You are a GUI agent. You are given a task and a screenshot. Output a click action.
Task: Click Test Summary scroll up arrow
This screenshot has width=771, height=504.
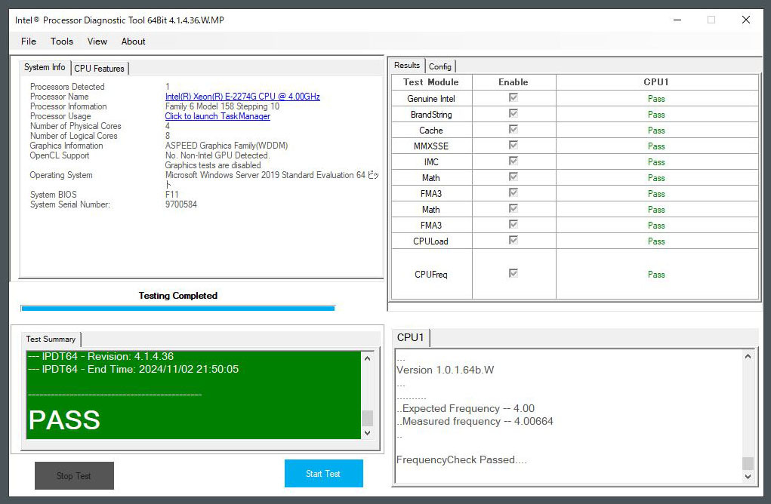(367, 358)
